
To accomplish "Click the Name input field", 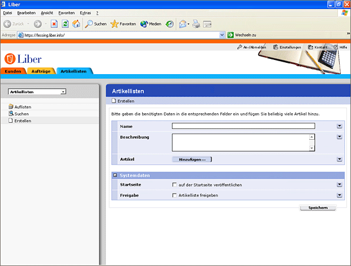I will pyautogui.click(x=243, y=126).
